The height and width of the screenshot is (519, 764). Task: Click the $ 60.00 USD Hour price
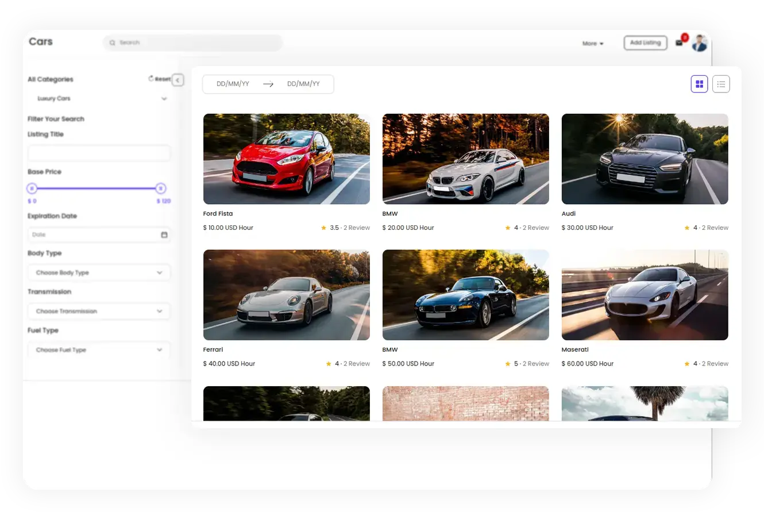[587, 364]
